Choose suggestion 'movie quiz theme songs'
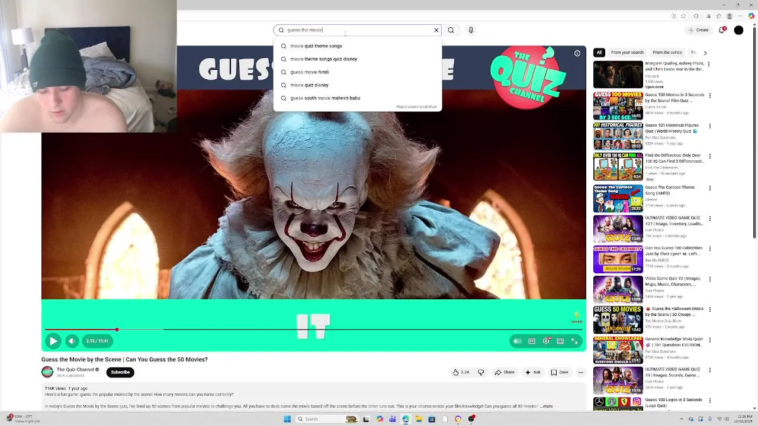This screenshot has height=426, width=758. (x=357, y=46)
